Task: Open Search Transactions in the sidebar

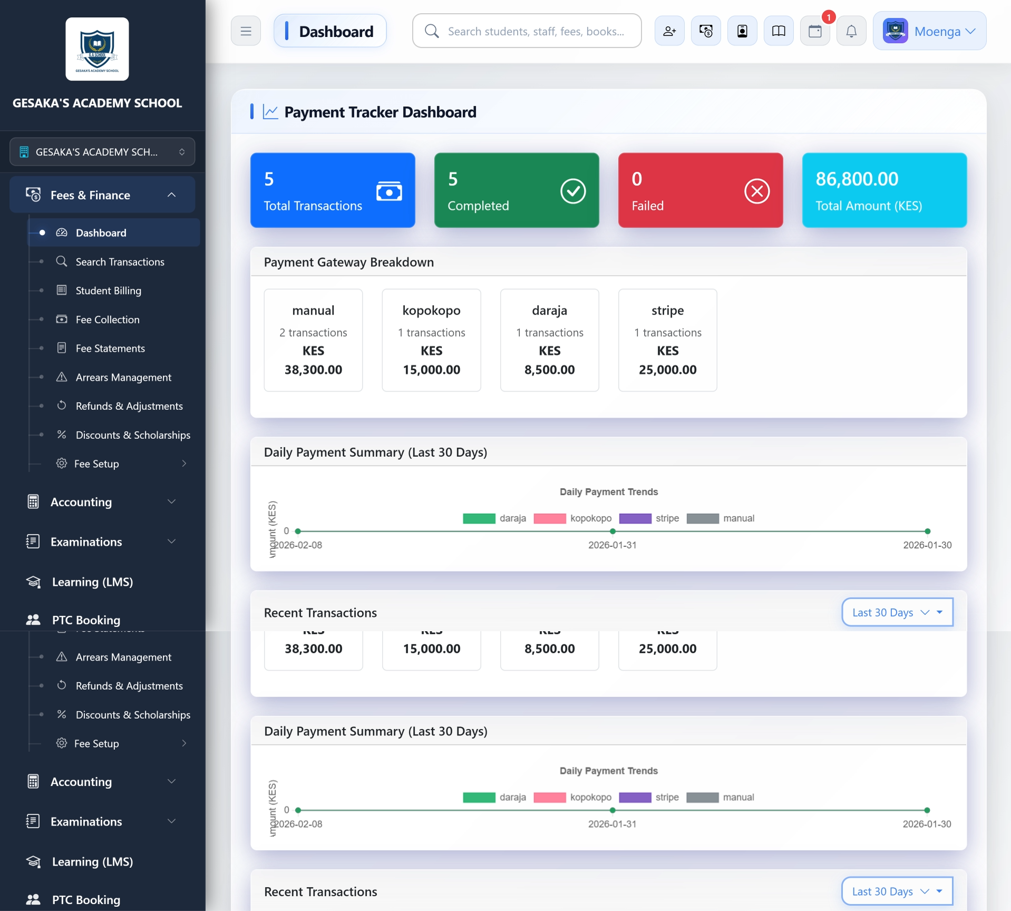Action: pos(120,262)
